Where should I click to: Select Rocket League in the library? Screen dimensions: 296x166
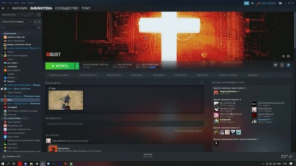click(x=14, y=96)
